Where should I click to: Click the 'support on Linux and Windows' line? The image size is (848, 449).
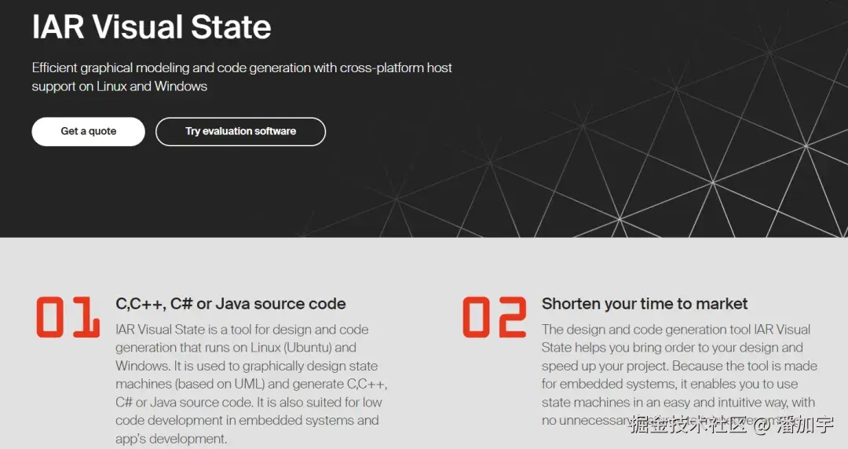(119, 86)
